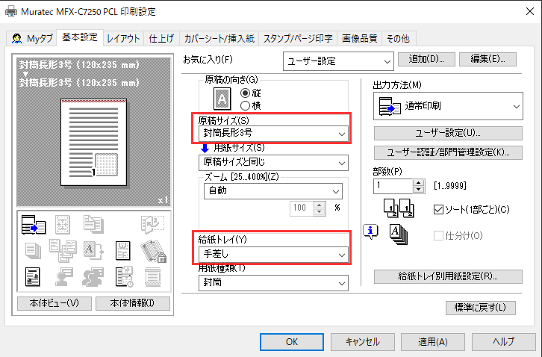Select the 縦 portrait radio button
This screenshot has height=357, width=542.
245,93
